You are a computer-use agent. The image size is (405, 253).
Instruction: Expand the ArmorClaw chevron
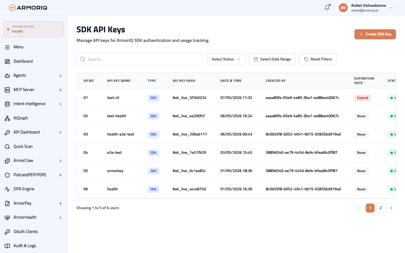[60, 161]
